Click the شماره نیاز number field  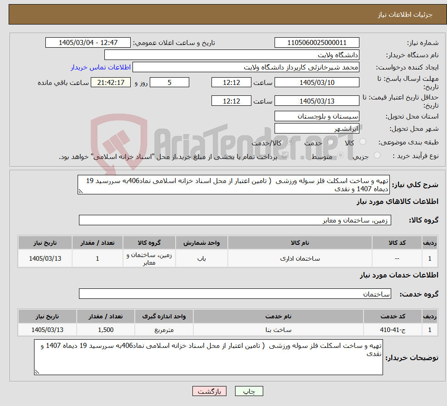(317, 43)
